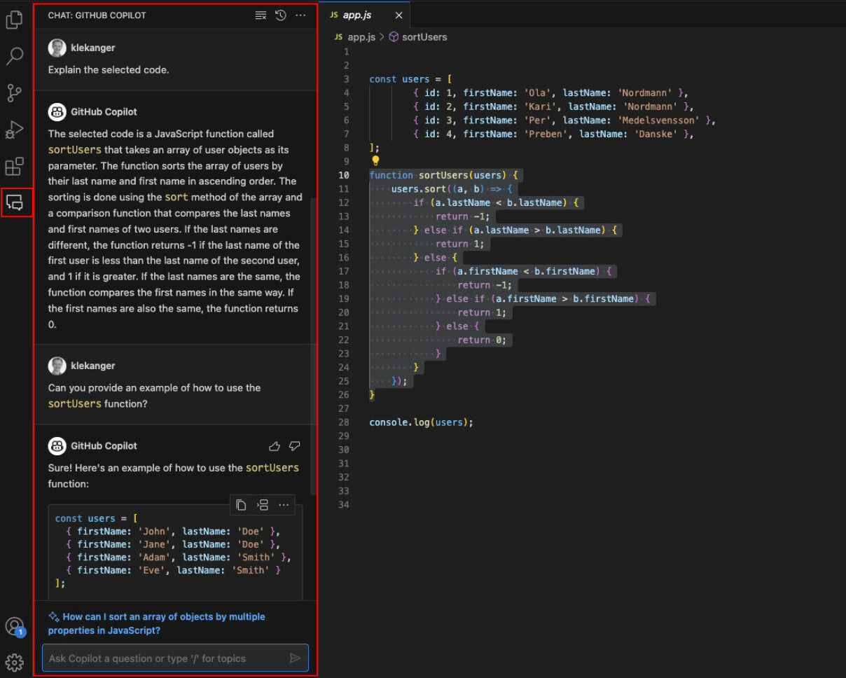Open the Manage gear menu
The width and height of the screenshot is (846, 678).
(x=15, y=663)
